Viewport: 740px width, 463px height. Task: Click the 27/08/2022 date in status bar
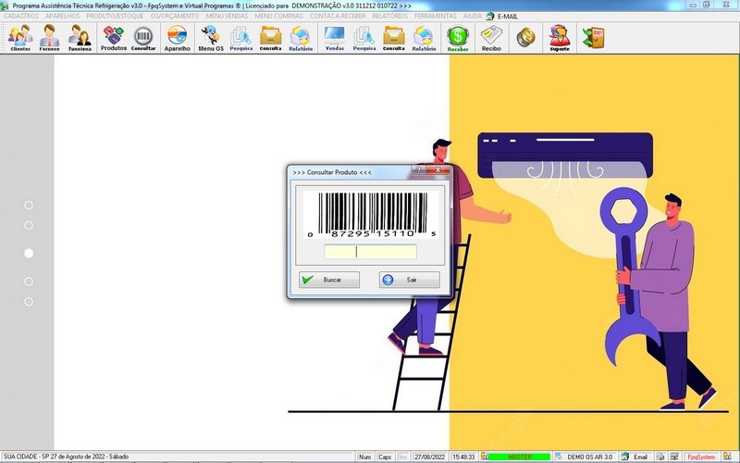tap(429, 457)
